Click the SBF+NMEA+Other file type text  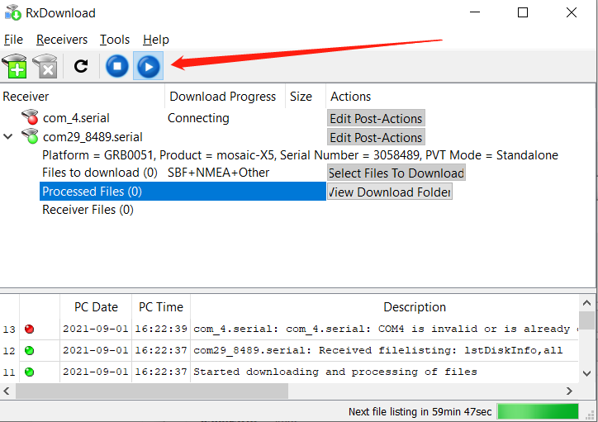click(x=219, y=173)
